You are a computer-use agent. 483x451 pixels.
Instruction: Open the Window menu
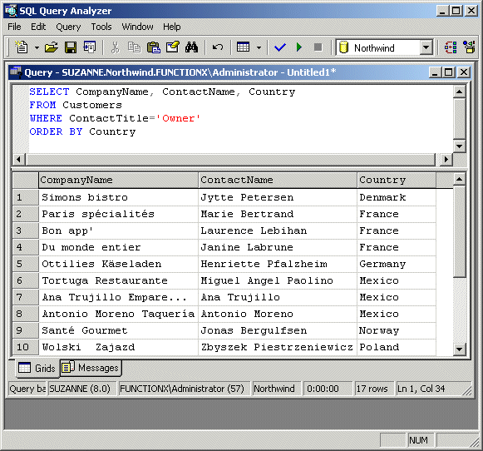coord(137,27)
